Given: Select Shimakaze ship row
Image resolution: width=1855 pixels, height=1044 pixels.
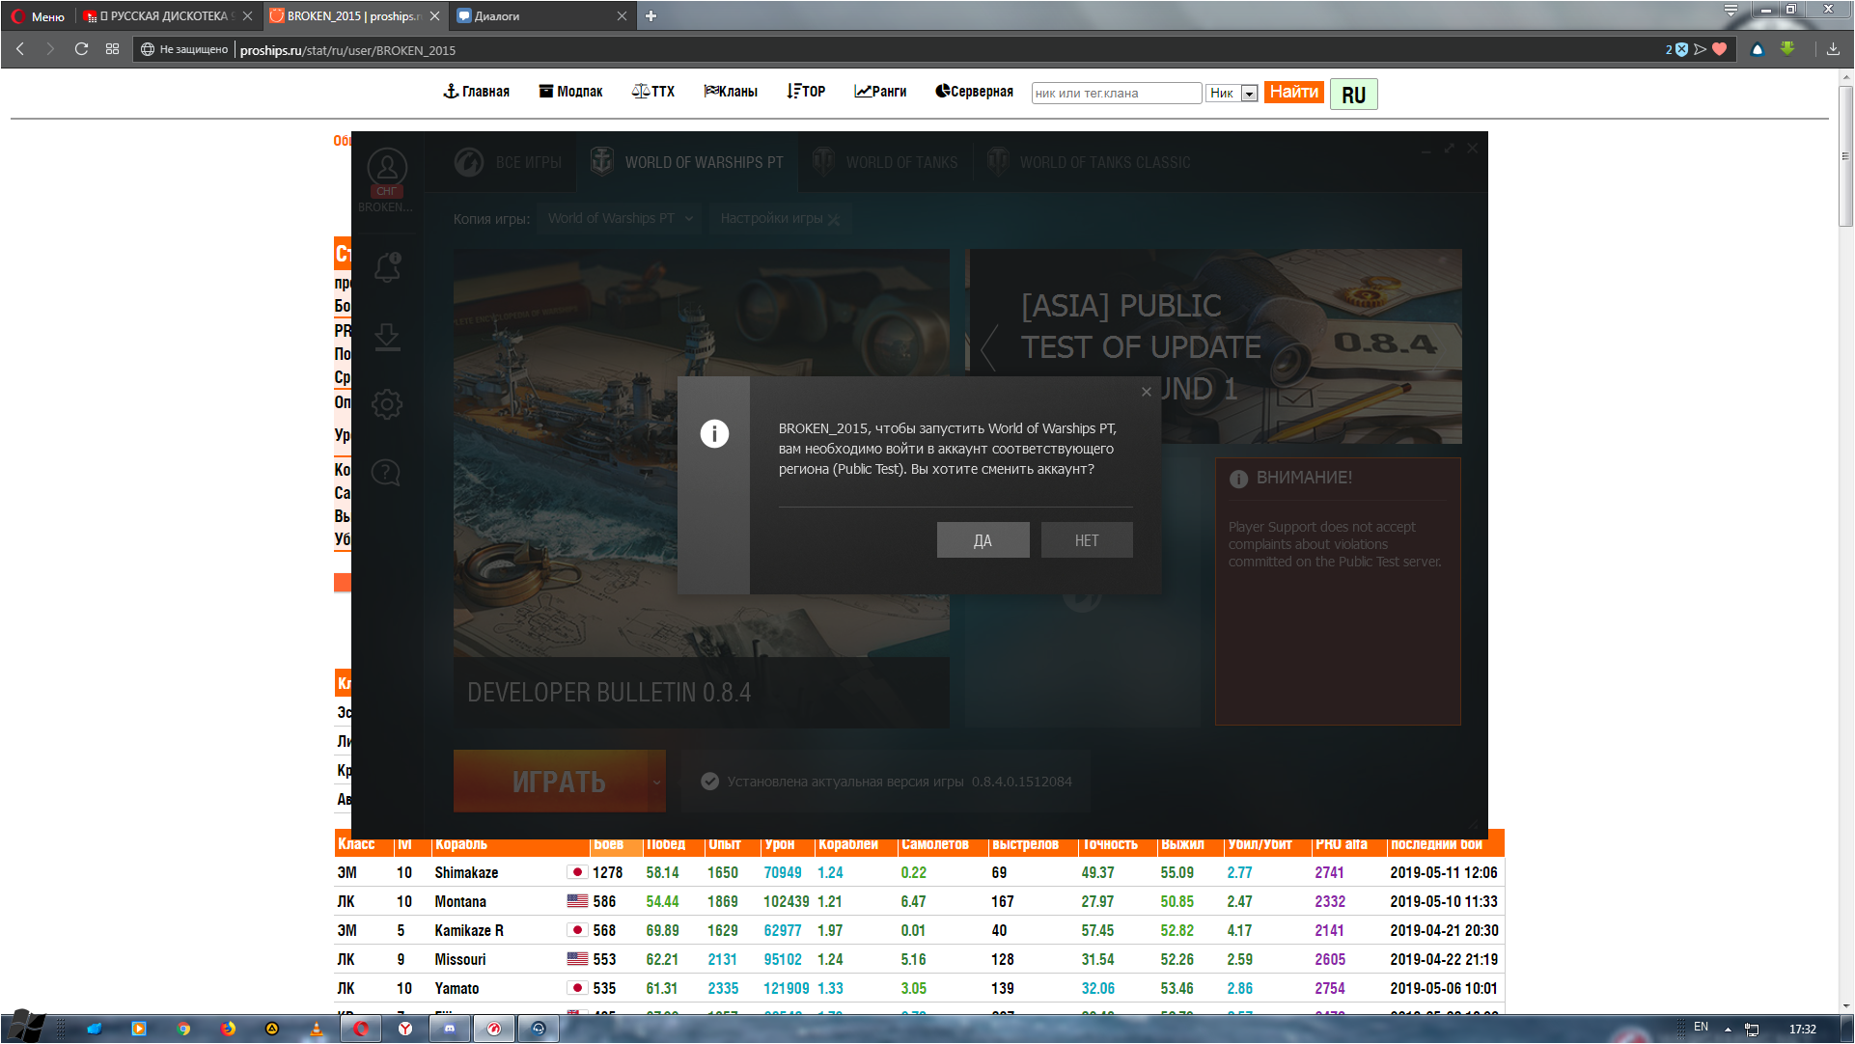Looking at the screenshot, I should 918,872.
